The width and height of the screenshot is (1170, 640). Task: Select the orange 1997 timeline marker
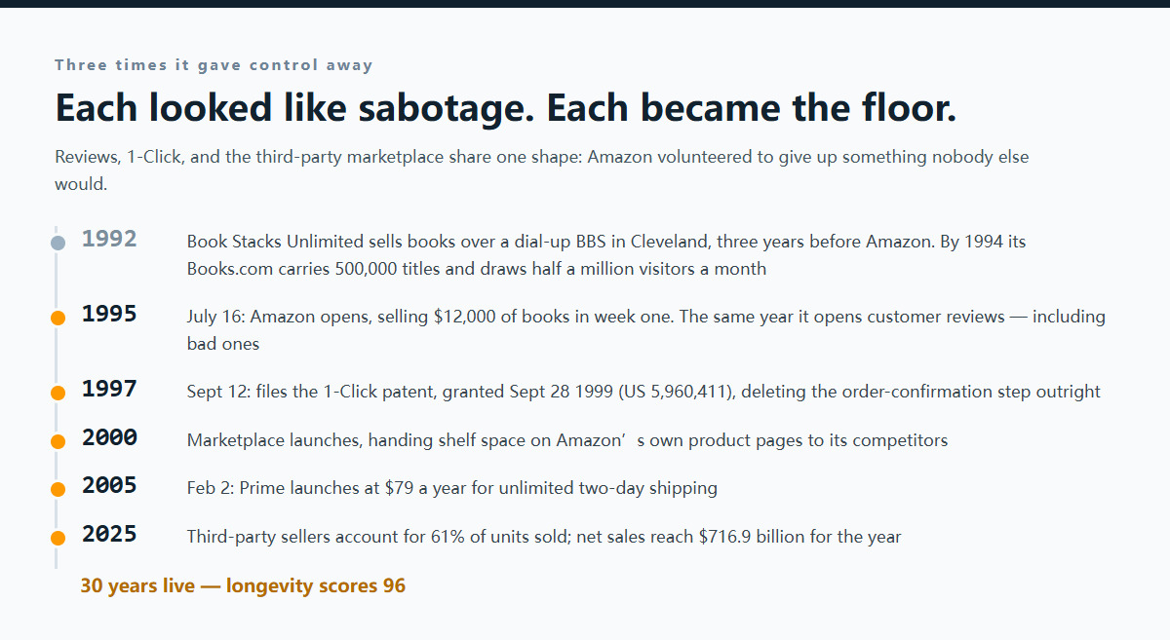[58, 393]
